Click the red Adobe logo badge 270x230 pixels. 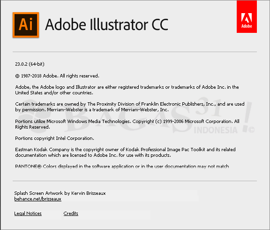pyautogui.click(x=247, y=16)
